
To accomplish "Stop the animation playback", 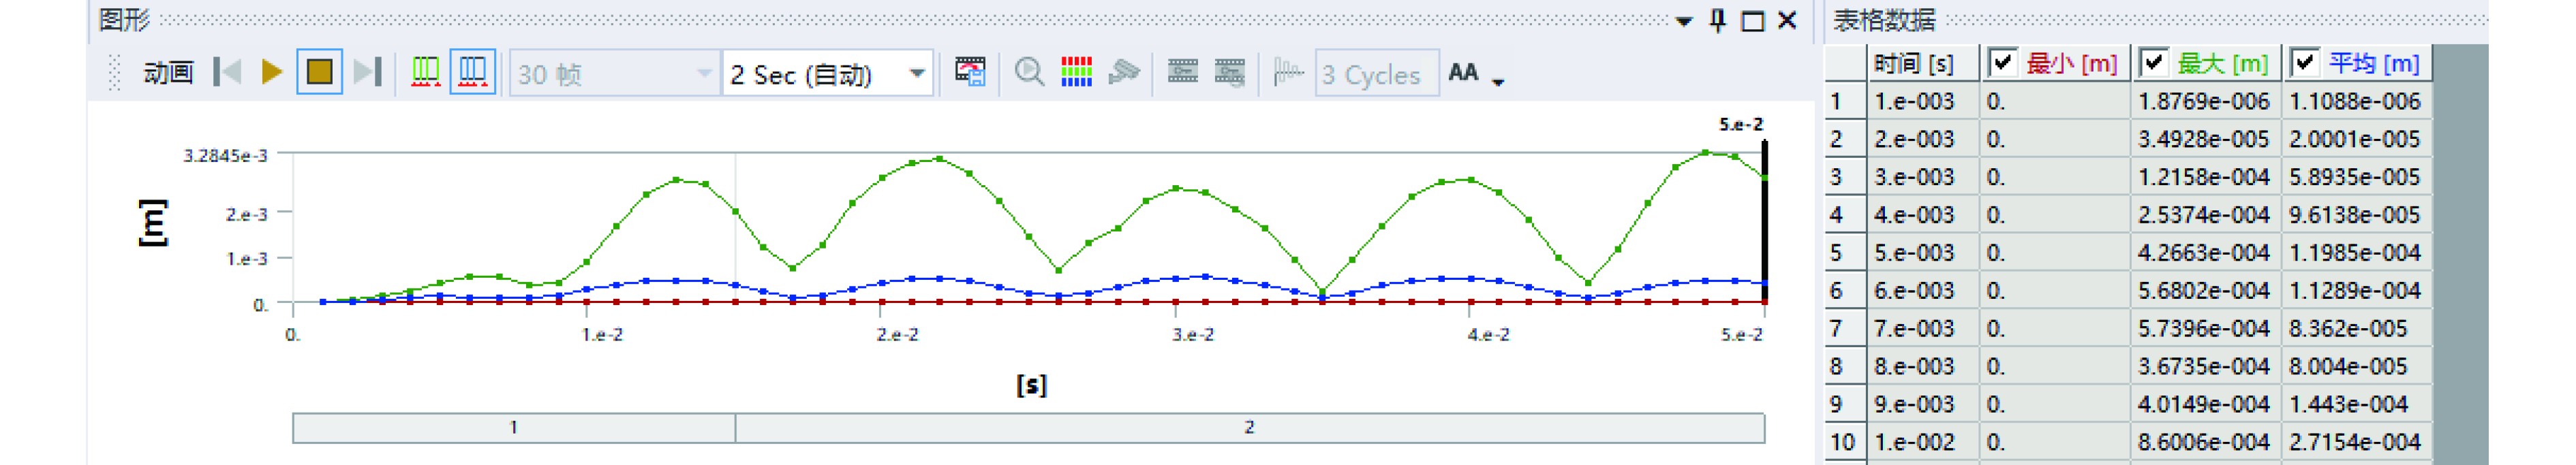I will (320, 72).
